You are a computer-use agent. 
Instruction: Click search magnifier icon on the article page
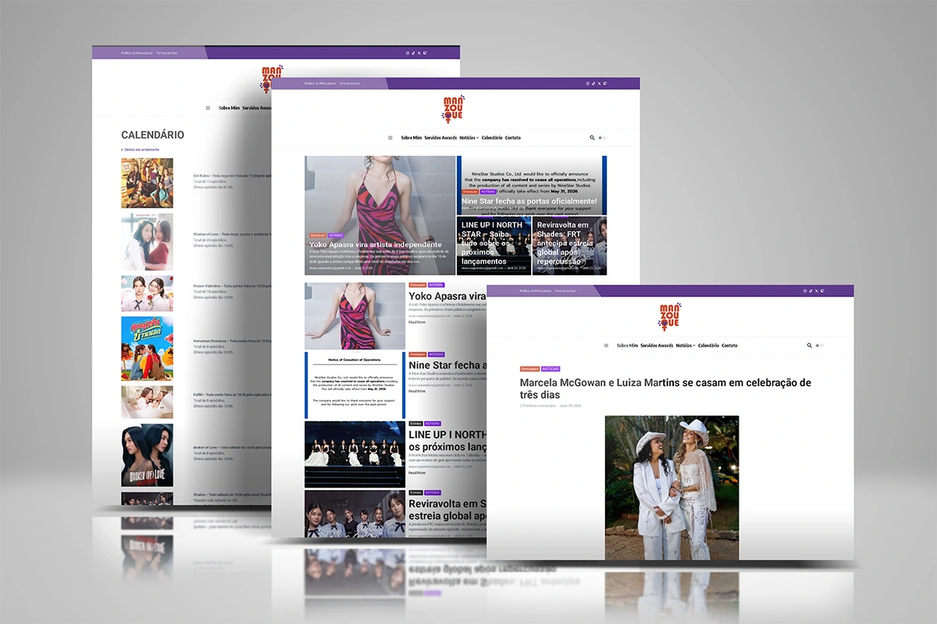pos(810,346)
